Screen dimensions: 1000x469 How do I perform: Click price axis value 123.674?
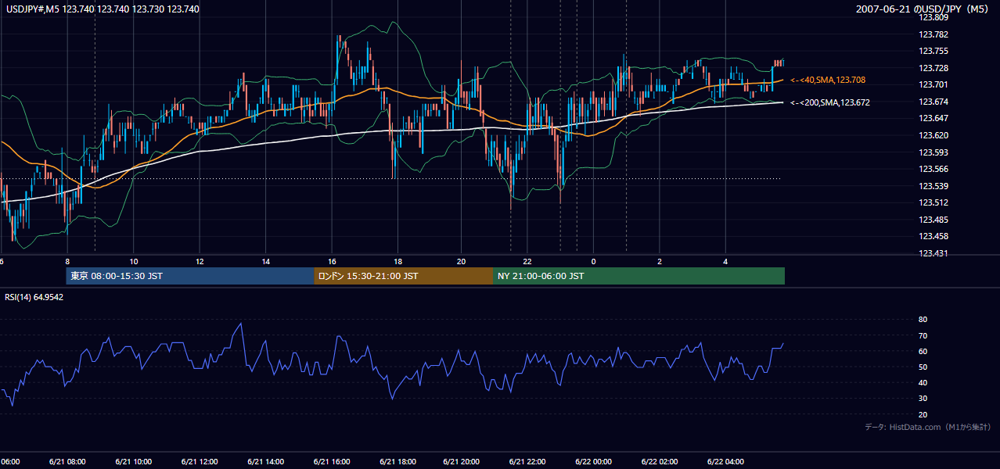point(932,102)
